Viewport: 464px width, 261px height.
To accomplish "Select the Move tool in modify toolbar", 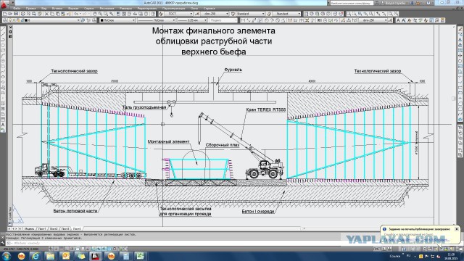I will (460, 56).
